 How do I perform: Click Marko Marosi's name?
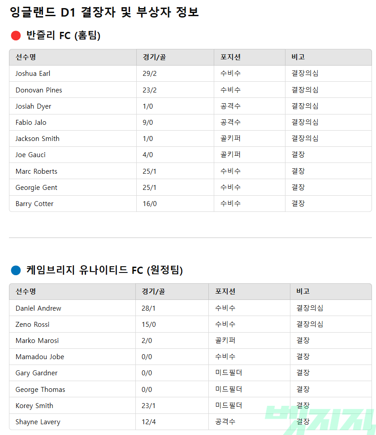(37, 341)
